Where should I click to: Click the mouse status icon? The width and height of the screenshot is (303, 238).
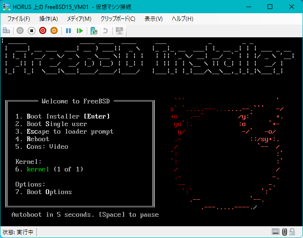(x=285, y=231)
